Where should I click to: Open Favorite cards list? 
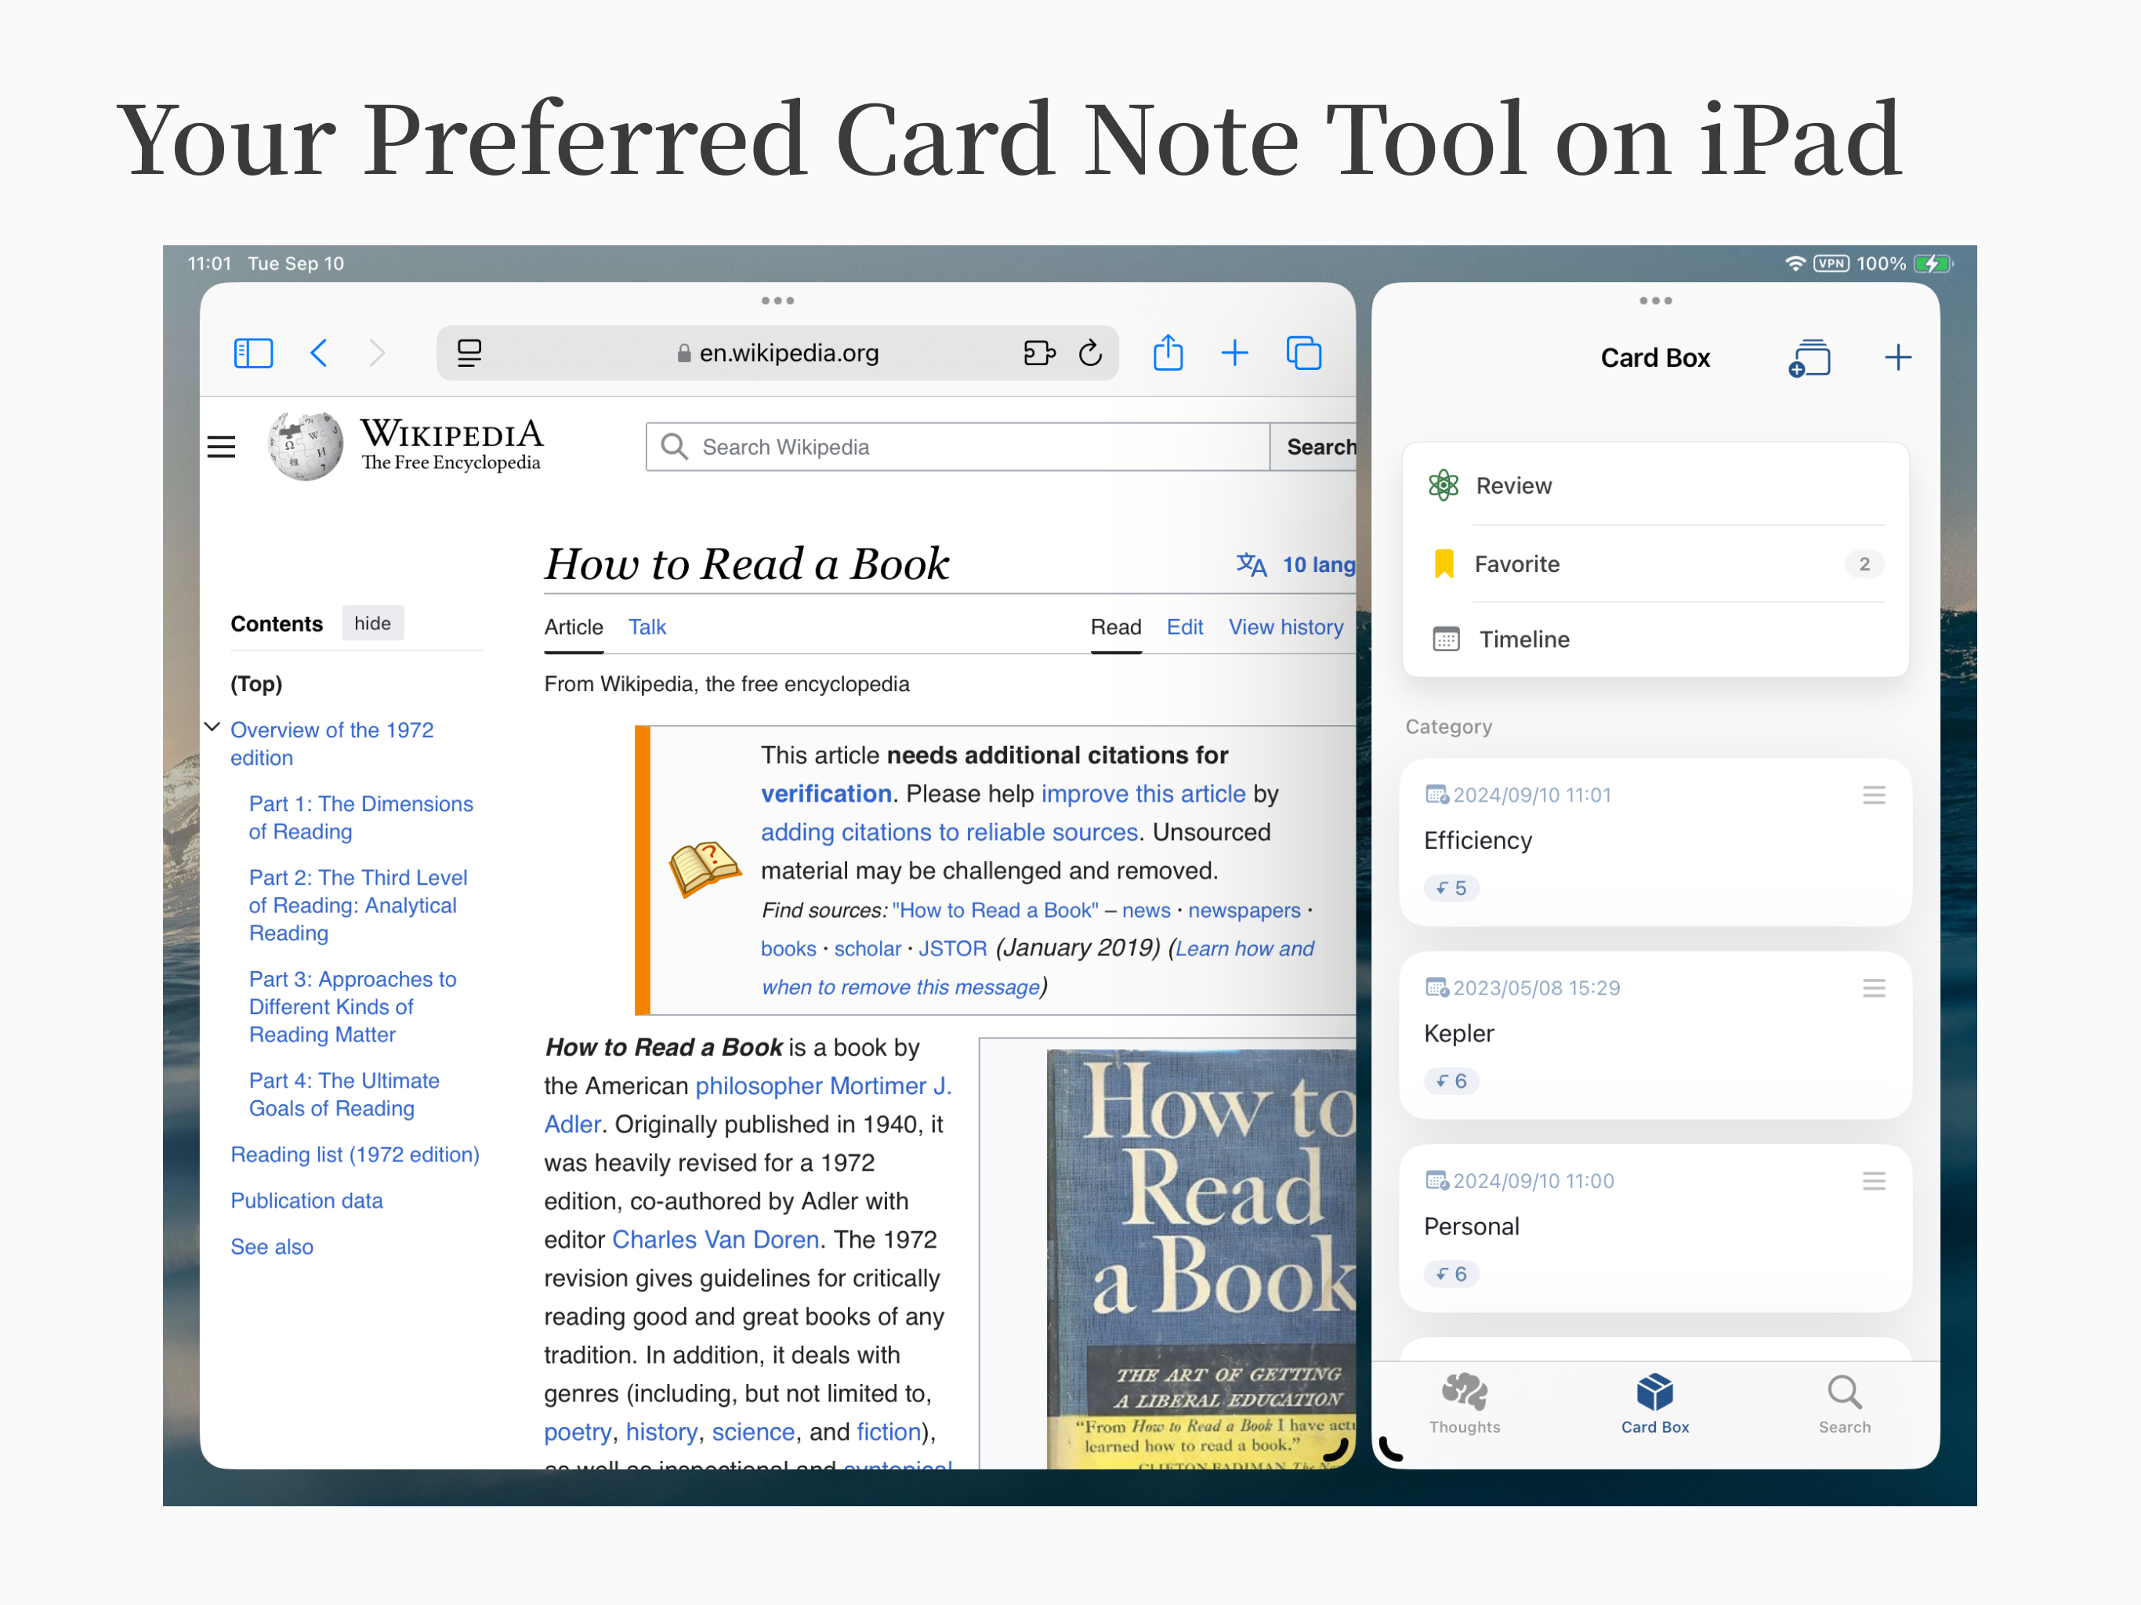1655,563
